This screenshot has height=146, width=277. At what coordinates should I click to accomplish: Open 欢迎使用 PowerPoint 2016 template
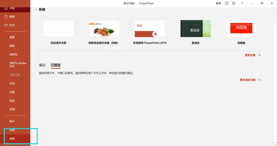click(150, 29)
